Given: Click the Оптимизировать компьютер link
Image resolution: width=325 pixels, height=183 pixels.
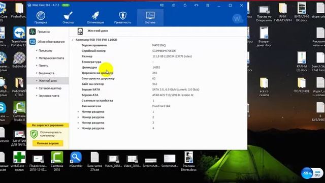Looking at the screenshot, I should pyautogui.click(x=51, y=134).
